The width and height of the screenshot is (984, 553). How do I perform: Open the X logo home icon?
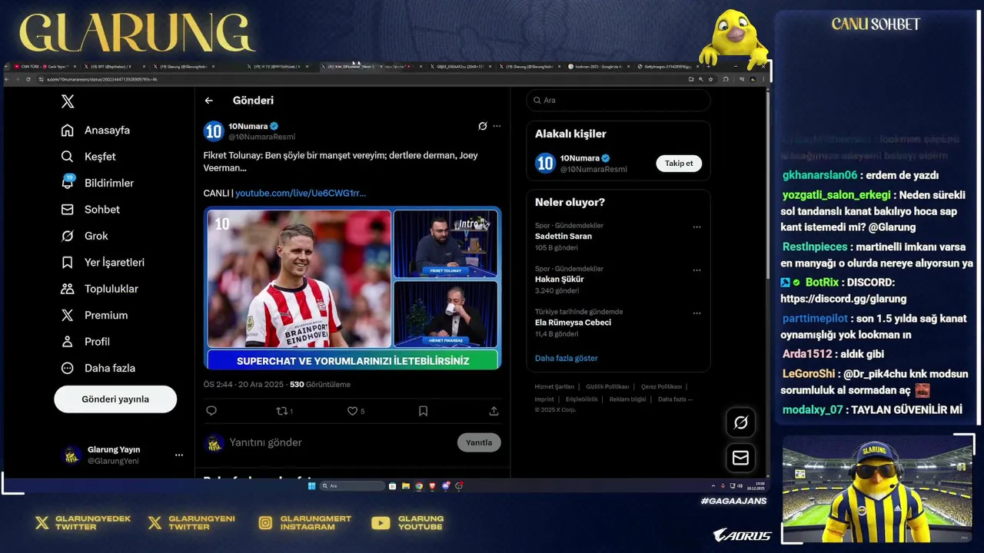point(68,101)
